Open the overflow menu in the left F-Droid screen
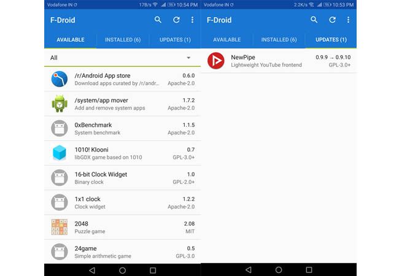Image resolution: width=399 pixels, height=276 pixels. [192, 20]
